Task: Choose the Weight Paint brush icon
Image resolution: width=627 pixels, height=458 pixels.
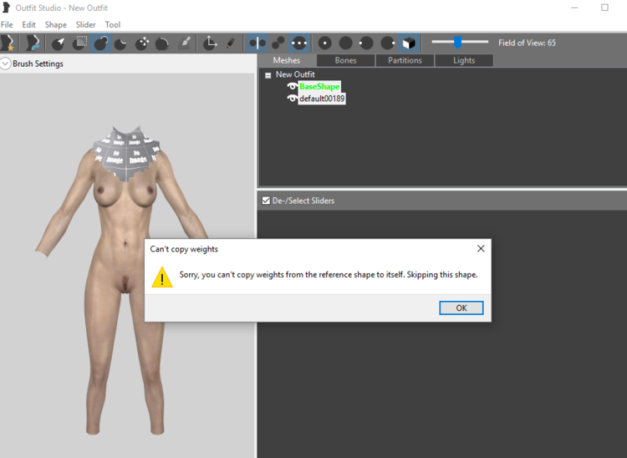Action: click(x=185, y=43)
